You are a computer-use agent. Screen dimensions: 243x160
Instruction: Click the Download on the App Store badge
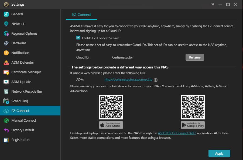click(x=111, y=125)
